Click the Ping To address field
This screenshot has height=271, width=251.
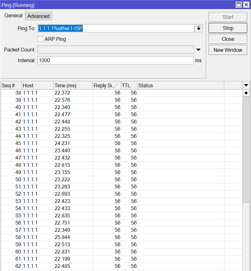[116, 28]
